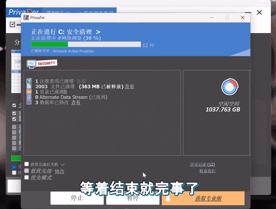Click the SECURITY monitor icon
This screenshot has height=209, width=276.
(x=31, y=64)
